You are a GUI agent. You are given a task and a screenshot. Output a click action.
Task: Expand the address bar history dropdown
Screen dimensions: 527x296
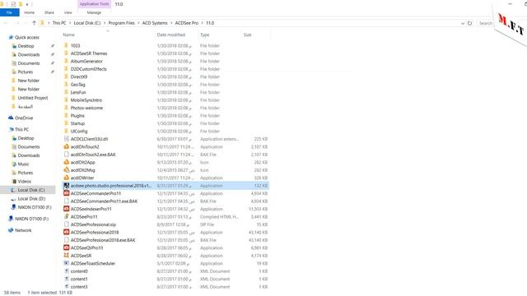(x=463, y=23)
